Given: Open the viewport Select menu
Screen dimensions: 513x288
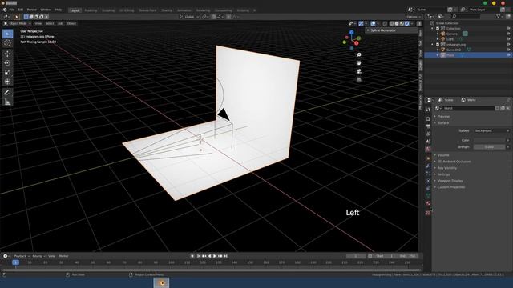Looking at the screenshot, I should 50,23.
